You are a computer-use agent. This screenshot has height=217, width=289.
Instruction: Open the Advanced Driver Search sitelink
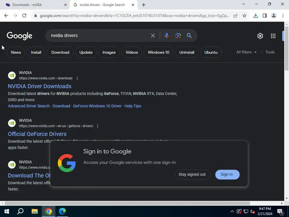pos(29,106)
